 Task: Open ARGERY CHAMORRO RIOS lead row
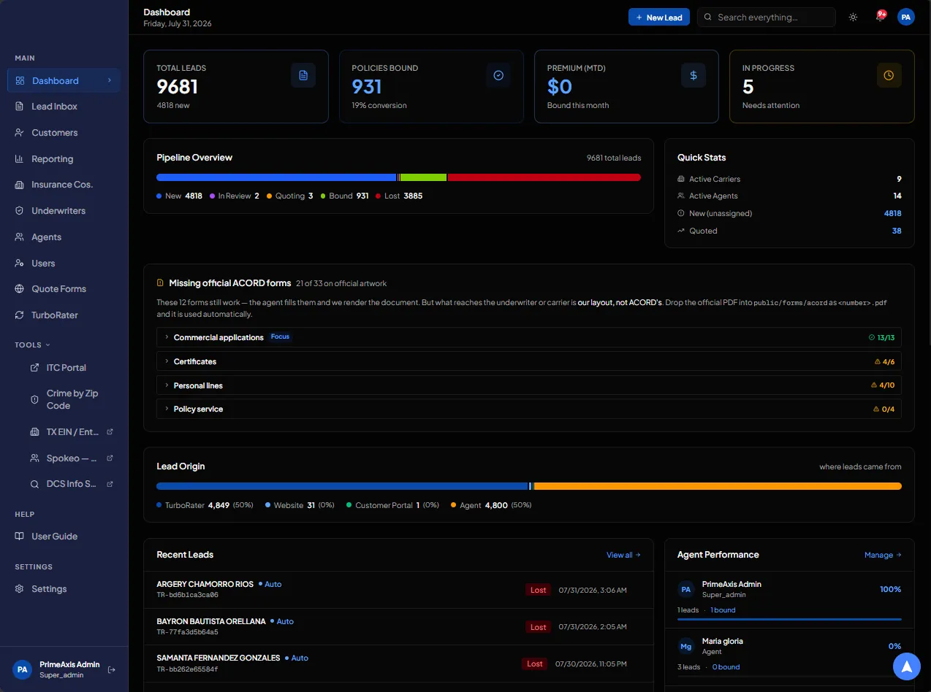[398, 590]
